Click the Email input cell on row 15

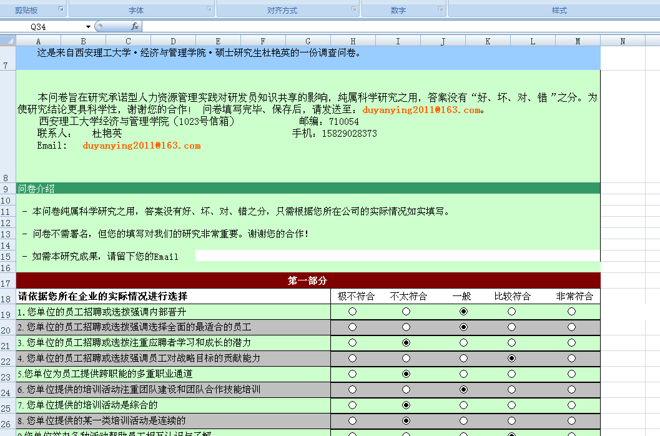[x=397, y=255]
